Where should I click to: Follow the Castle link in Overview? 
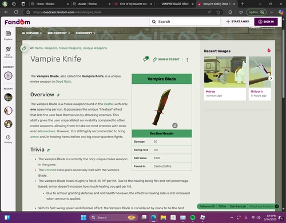tap(108, 104)
